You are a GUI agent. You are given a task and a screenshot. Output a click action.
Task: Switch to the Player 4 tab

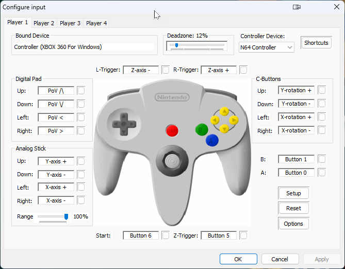tap(96, 23)
